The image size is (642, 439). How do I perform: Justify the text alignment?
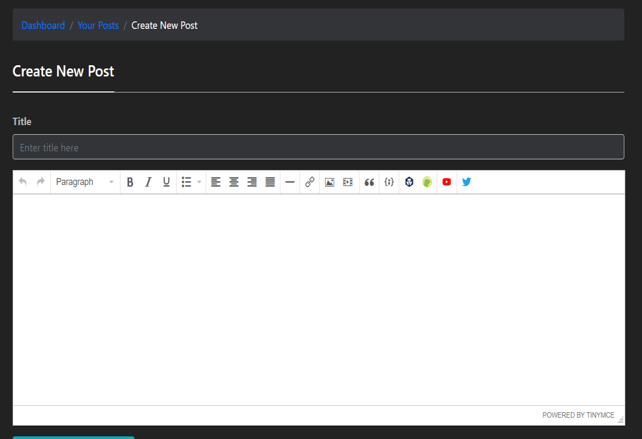tap(270, 182)
